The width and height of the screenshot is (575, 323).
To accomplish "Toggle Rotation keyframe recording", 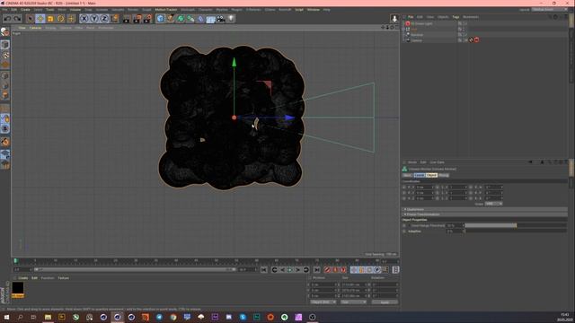I will click(x=369, y=270).
